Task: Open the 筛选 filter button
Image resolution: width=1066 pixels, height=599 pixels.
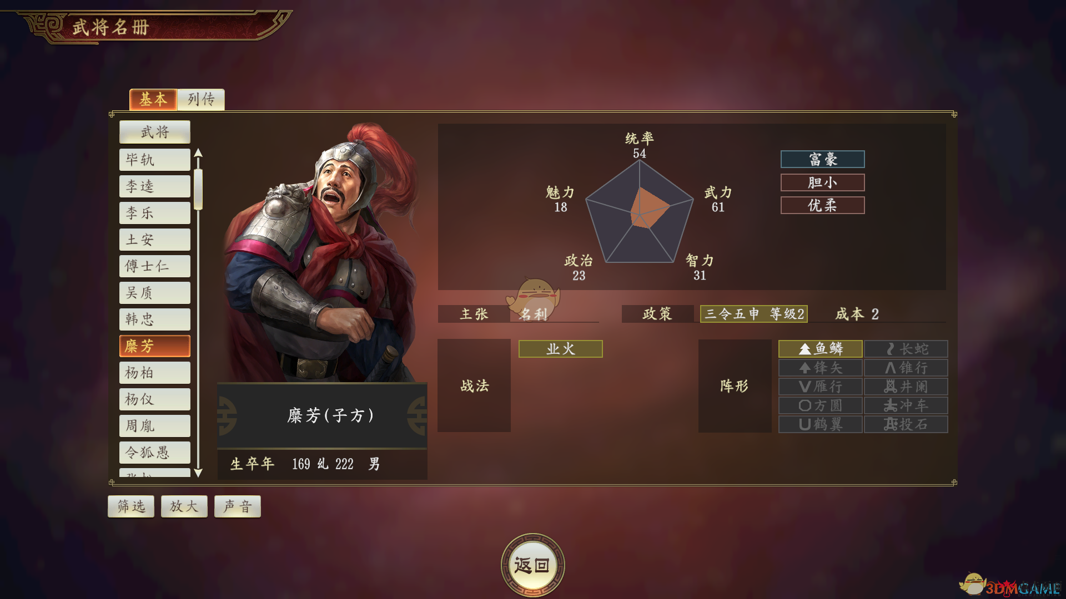Action: pos(131,506)
